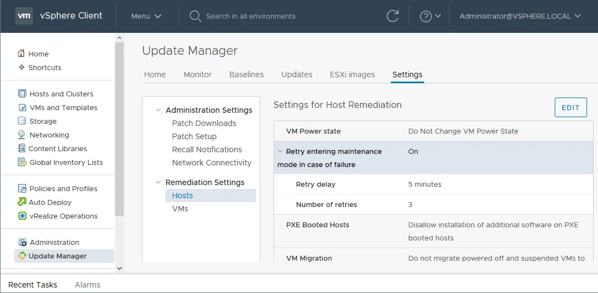Select the Storage icon in the navigator

[22, 121]
